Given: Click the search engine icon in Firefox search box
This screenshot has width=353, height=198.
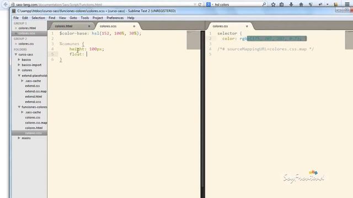Looking at the screenshot, I should tap(208, 4).
